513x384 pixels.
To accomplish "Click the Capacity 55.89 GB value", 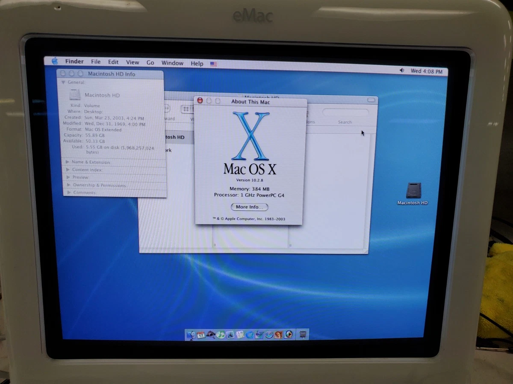I will pos(94,135).
